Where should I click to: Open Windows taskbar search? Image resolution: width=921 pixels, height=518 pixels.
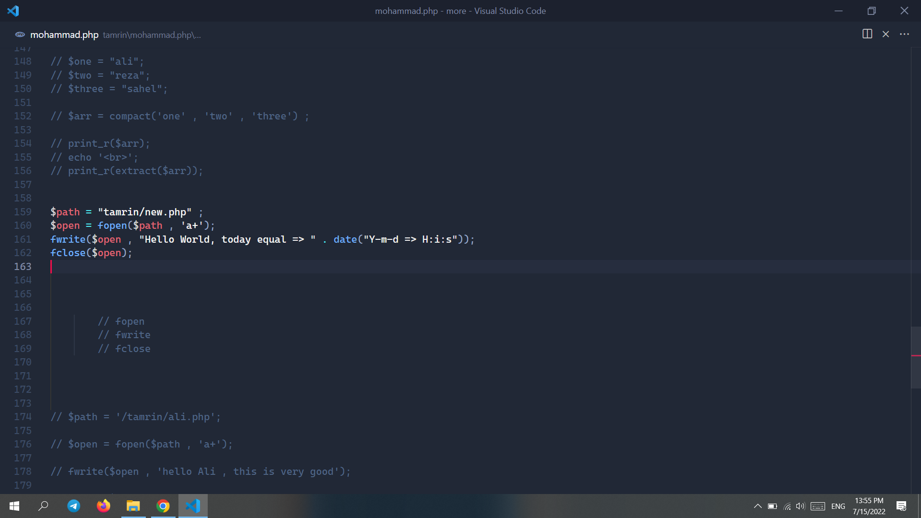click(x=43, y=506)
